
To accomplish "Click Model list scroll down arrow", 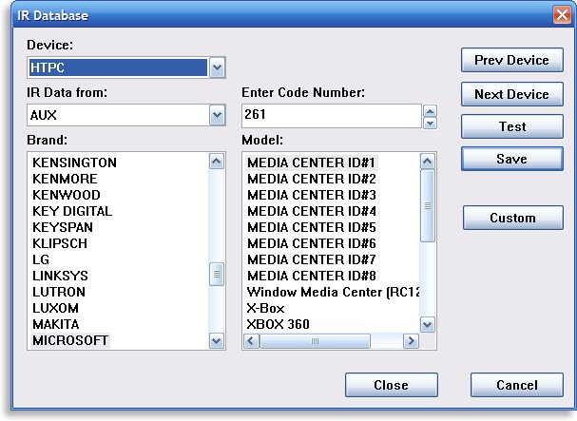I will pos(427,325).
